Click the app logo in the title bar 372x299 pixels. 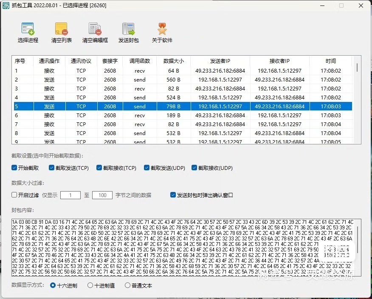coord(6,5)
